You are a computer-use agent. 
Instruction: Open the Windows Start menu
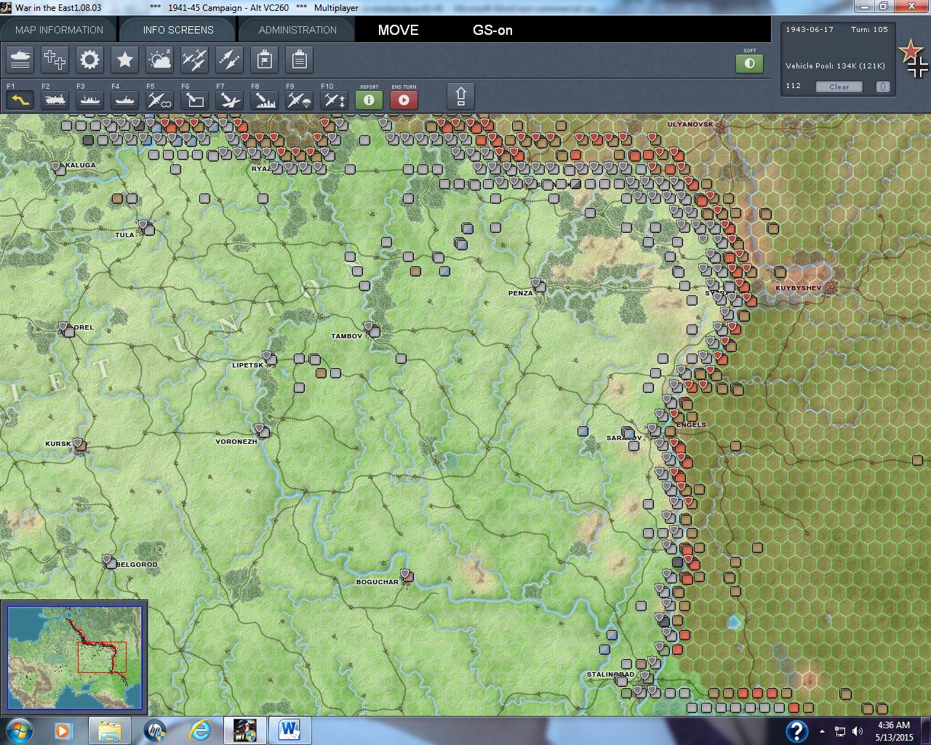pyautogui.click(x=20, y=730)
